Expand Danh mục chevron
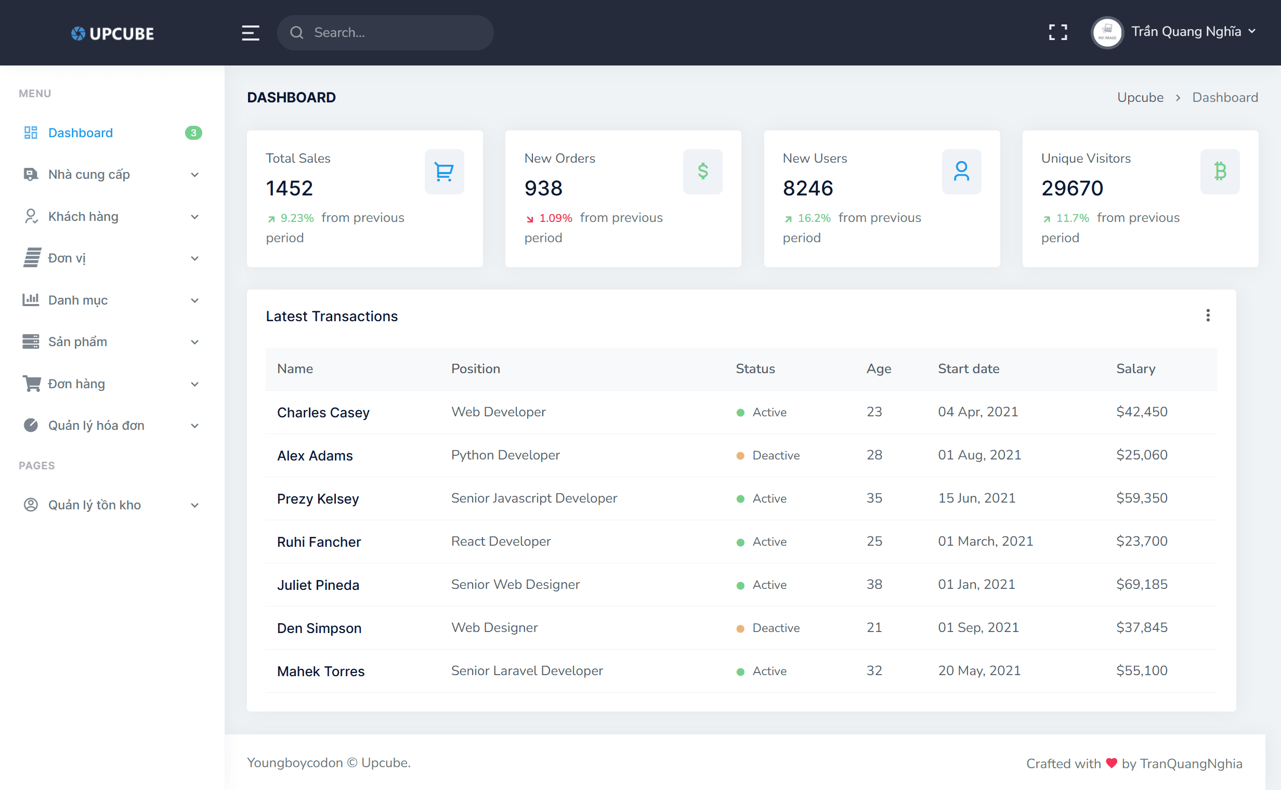 [x=194, y=300]
